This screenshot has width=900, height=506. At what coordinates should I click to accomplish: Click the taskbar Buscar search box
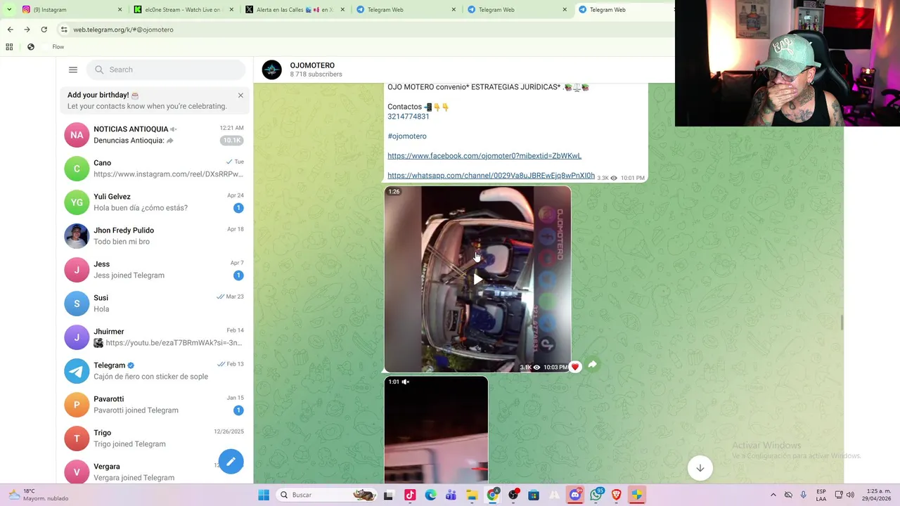click(x=327, y=495)
